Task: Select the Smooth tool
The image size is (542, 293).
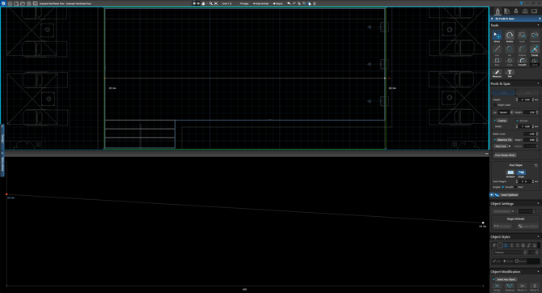Action: click(522, 61)
